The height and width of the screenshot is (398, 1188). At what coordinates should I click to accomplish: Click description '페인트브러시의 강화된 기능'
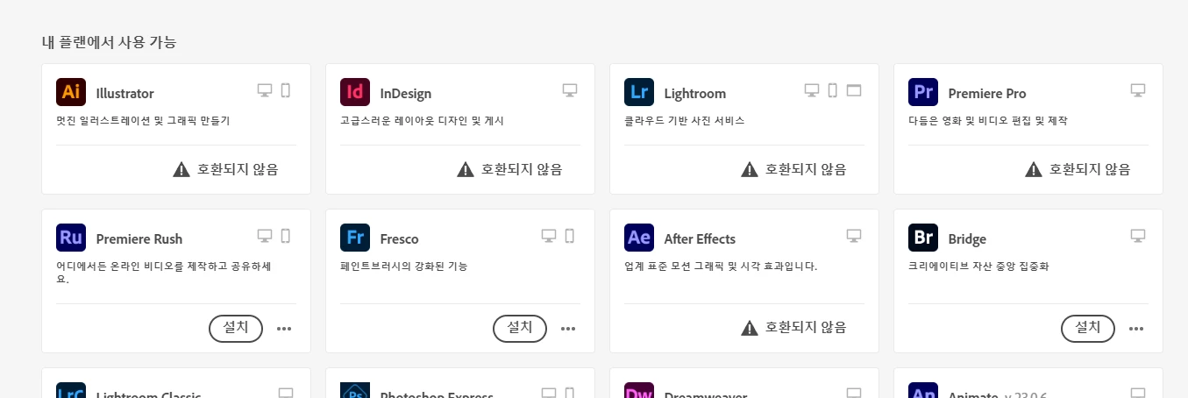(x=404, y=267)
